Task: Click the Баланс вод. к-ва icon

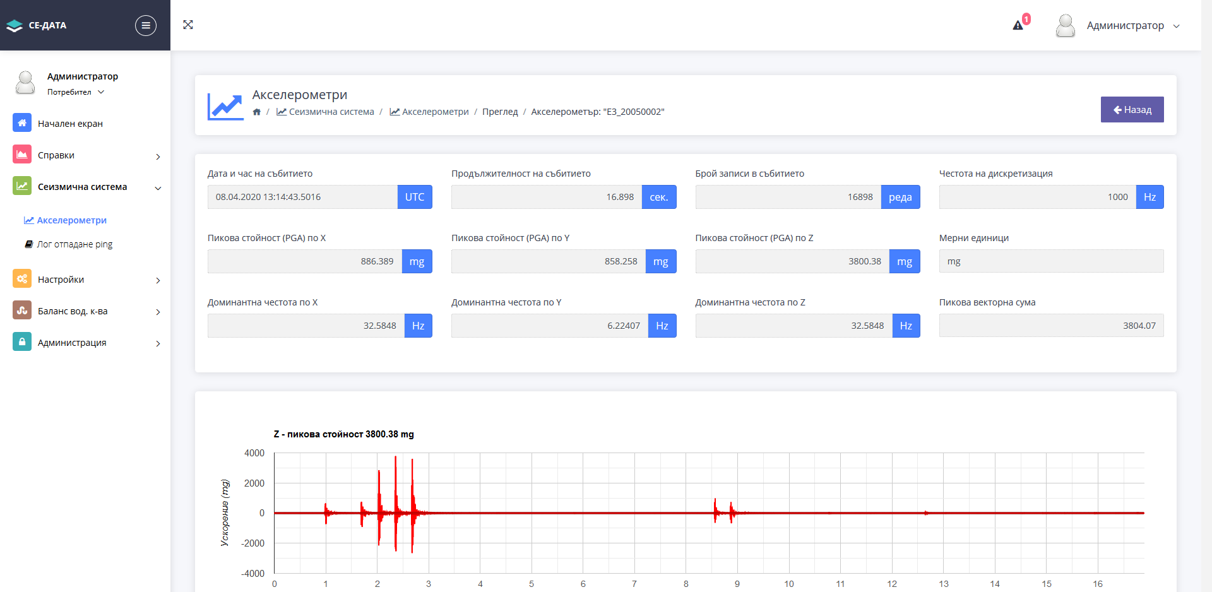Action: 22,311
